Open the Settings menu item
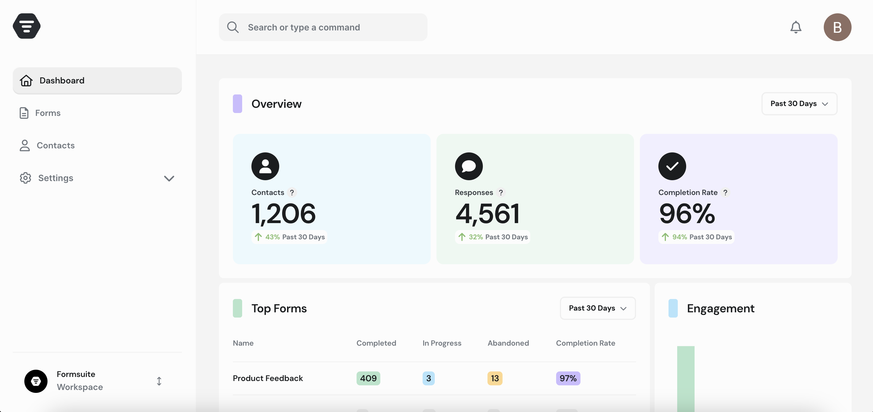Image resolution: width=873 pixels, height=412 pixels. click(x=97, y=178)
